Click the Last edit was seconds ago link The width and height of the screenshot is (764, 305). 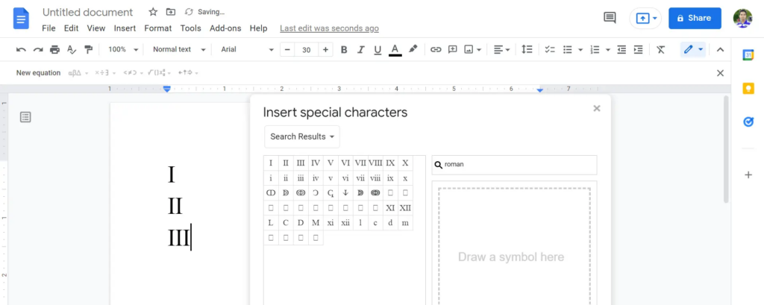coord(329,28)
